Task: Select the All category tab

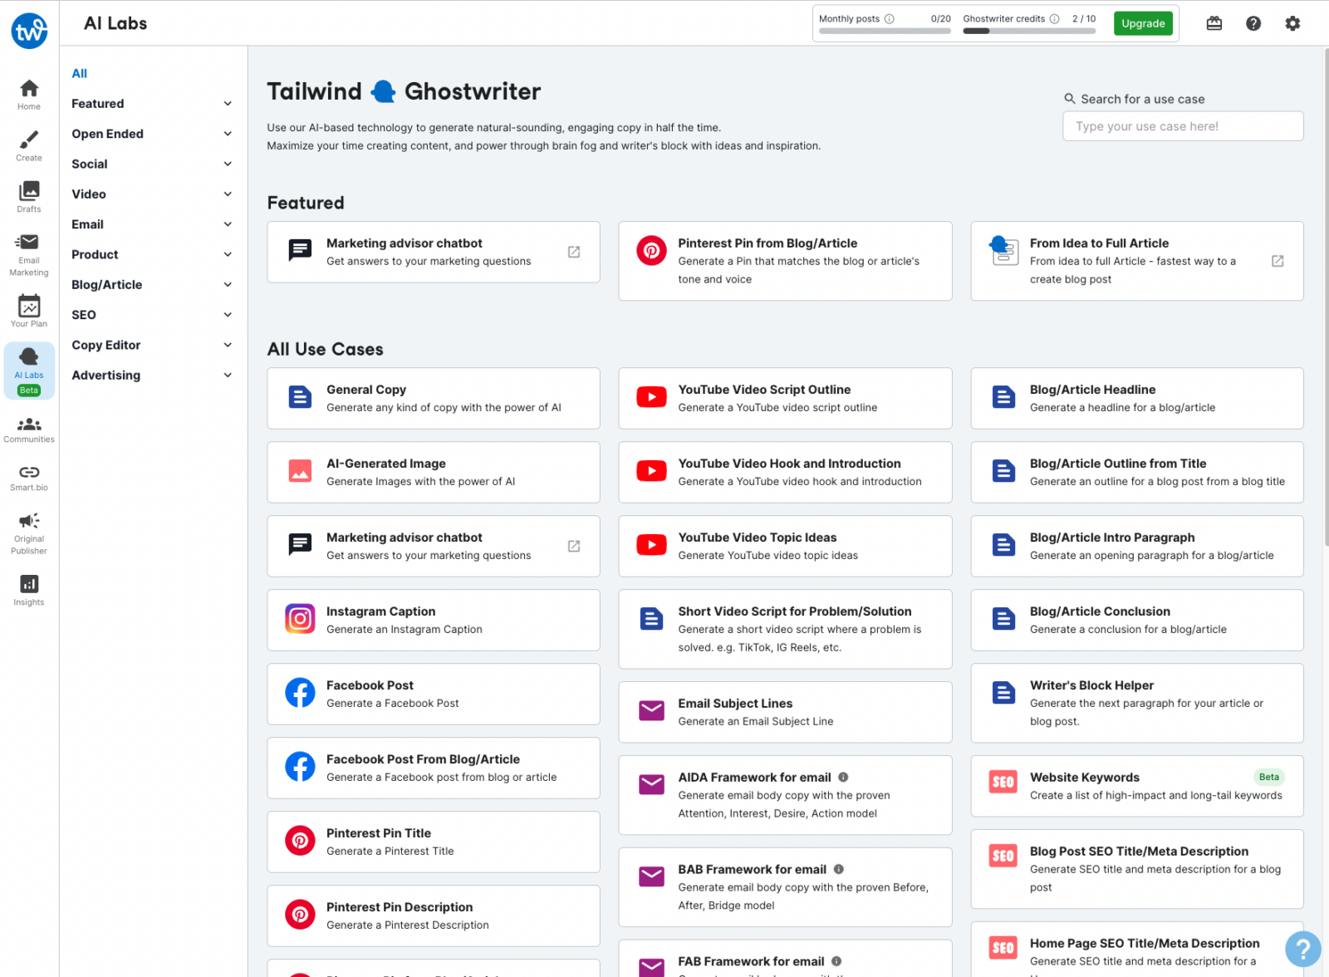Action: click(80, 73)
